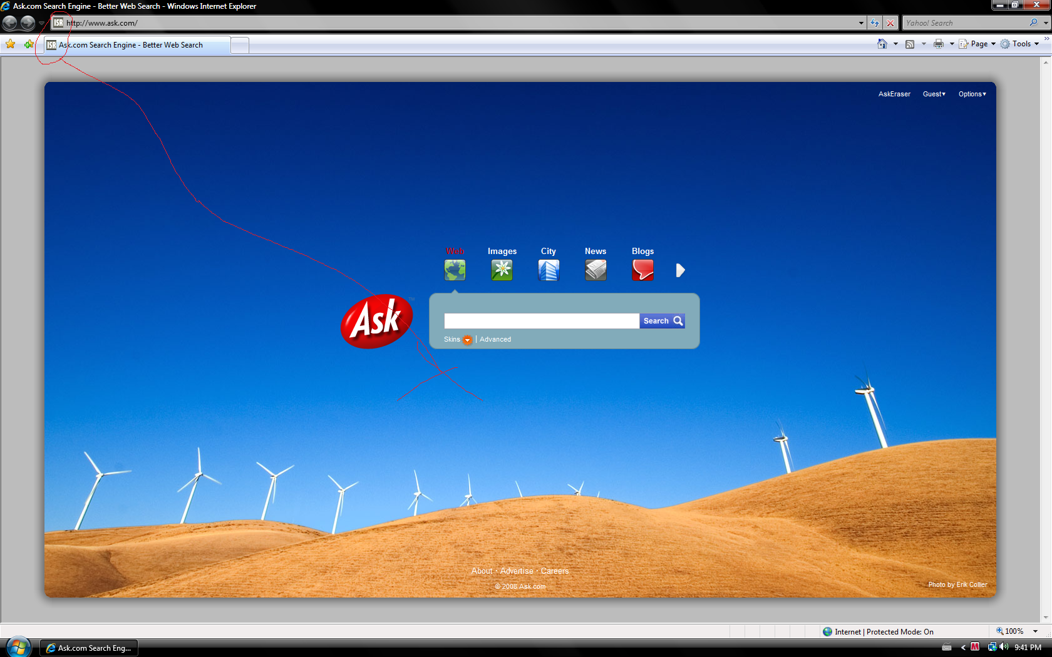Image resolution: width=1052 pixels, height=657 pixels.
Task: Click the Print icon
Action: [x=939, y=44]
